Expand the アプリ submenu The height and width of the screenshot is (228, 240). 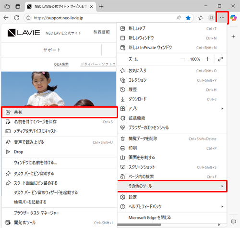[x=172, y=109]
